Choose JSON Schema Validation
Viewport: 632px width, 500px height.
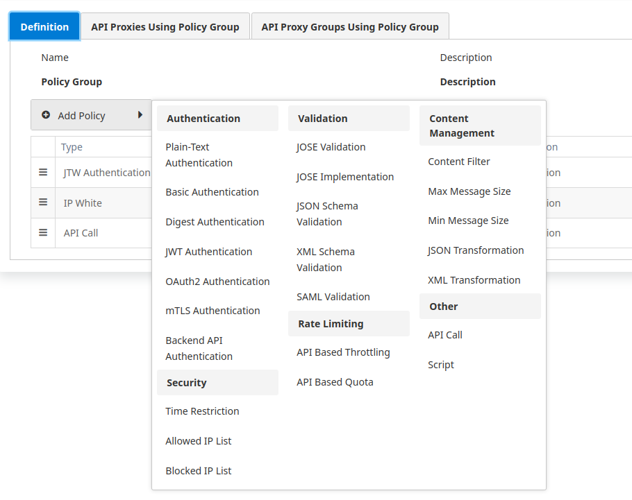click(x=327, y=213)
